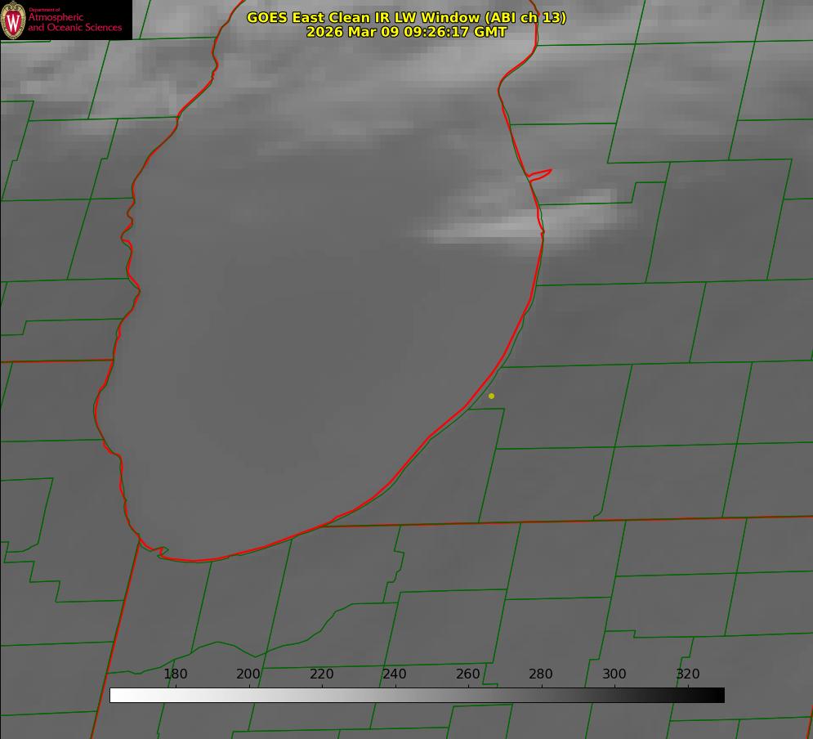Select the 300 colorbar label

pos(614,674)
